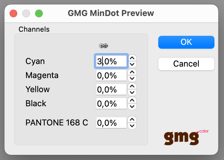Click the Cancel button
The width and height of the screenshot is (224, 160).
pyautogui.click(x=186, y=64)
